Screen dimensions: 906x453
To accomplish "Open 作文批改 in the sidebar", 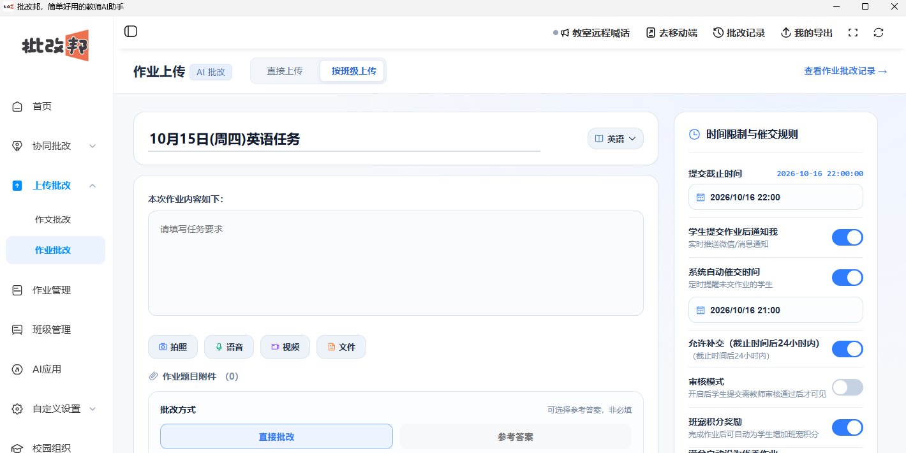I will [53, 219].
